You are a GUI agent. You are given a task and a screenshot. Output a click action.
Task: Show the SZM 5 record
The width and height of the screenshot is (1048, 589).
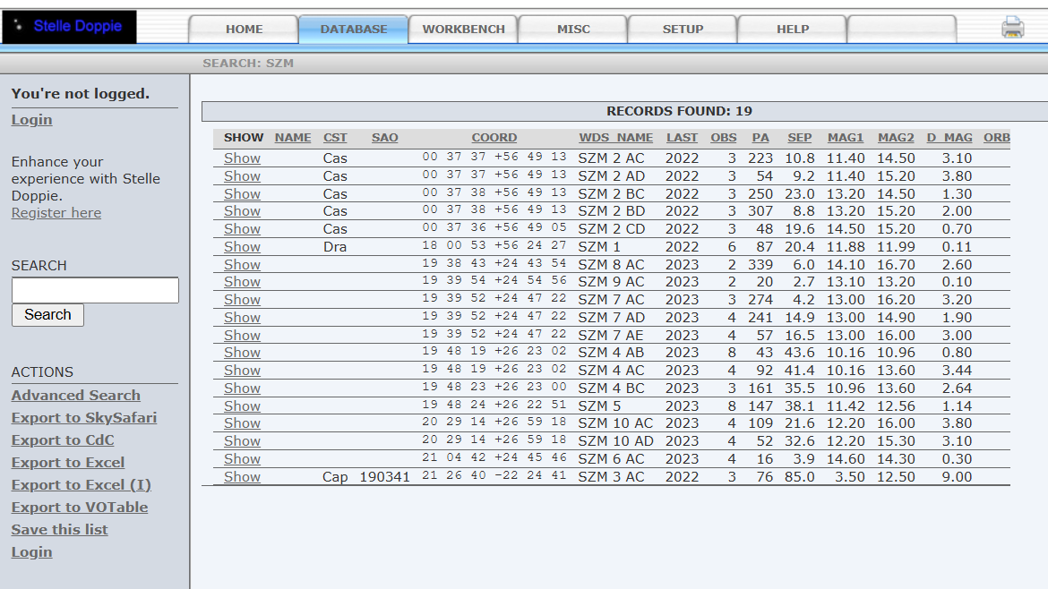click(x=242, y=406)
